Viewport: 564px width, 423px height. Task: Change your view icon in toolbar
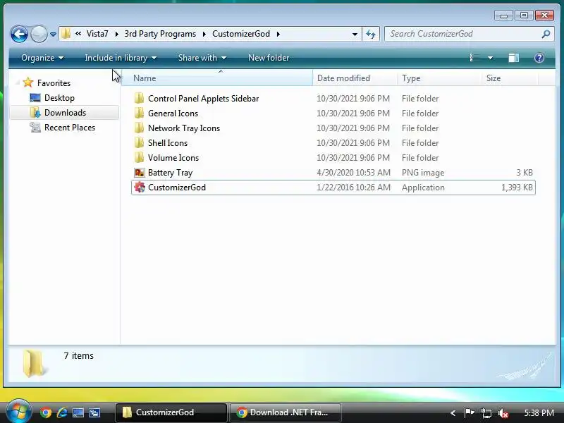(x=474, y=58)
